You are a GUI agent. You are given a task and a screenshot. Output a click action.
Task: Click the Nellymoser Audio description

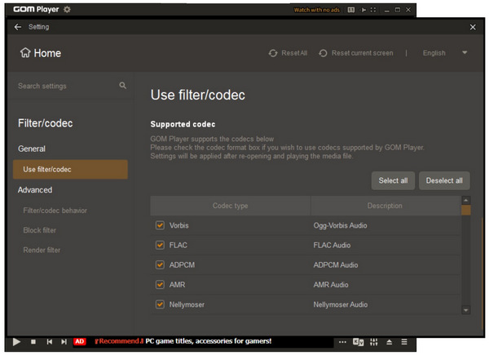click(x=341, y=304)
